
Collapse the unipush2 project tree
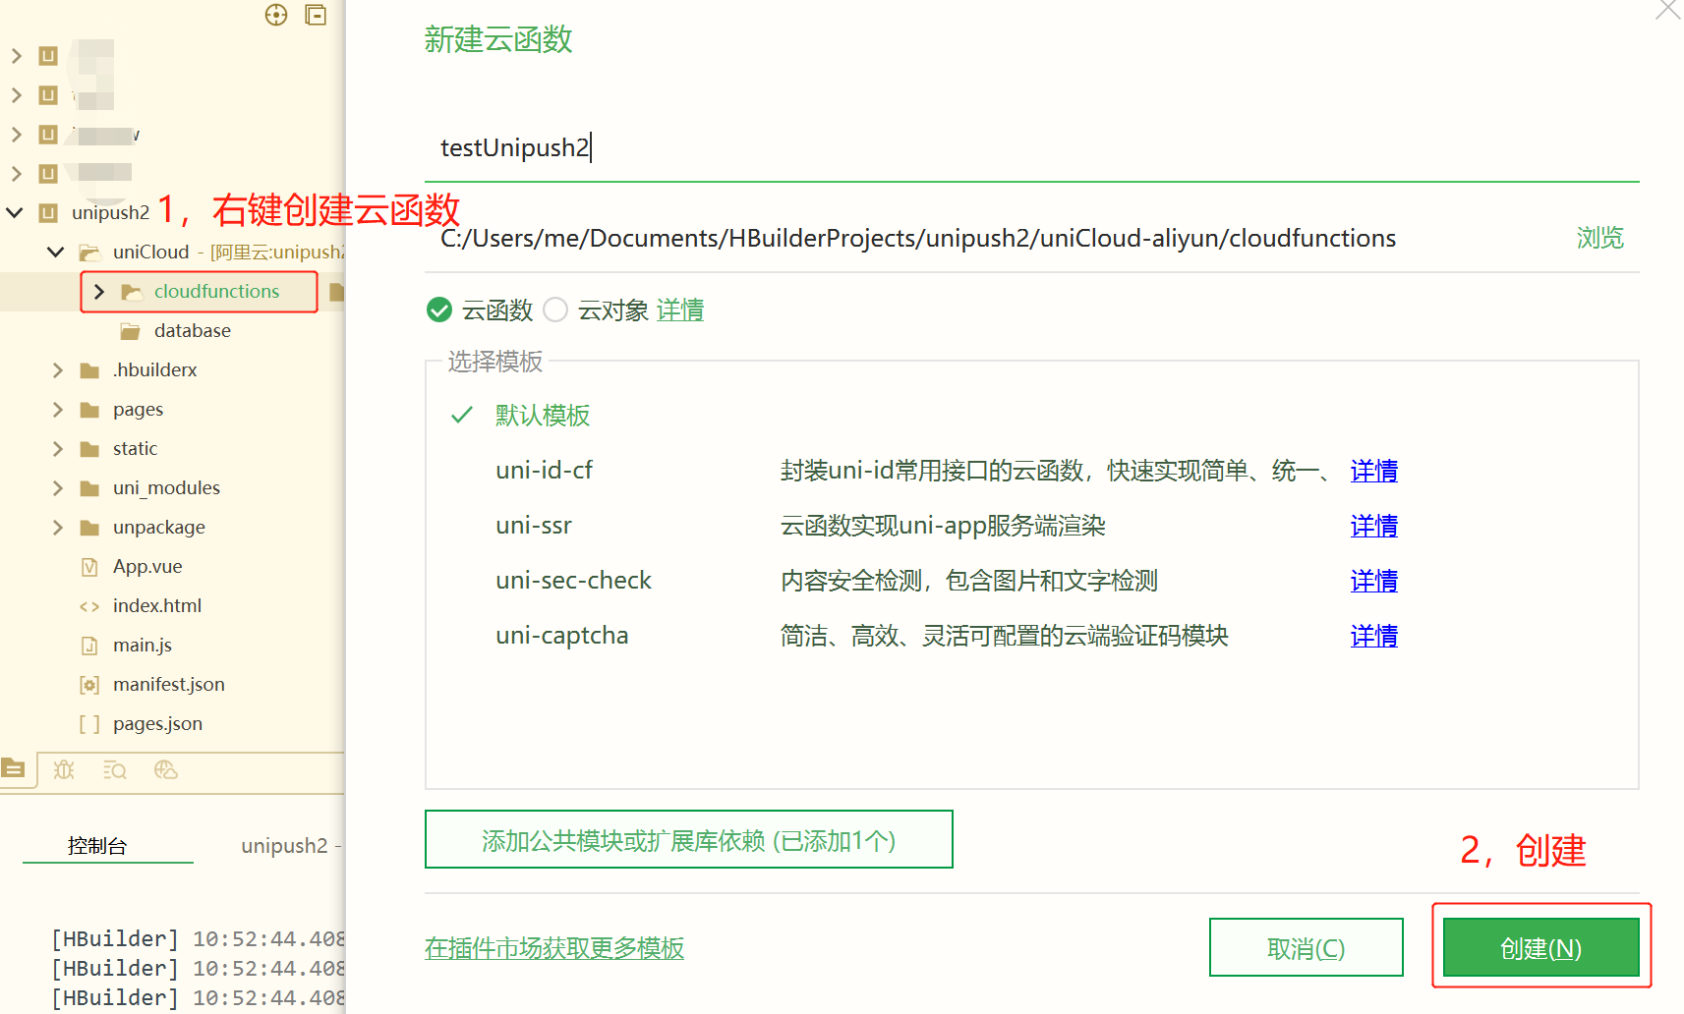(x=14, y=212)
